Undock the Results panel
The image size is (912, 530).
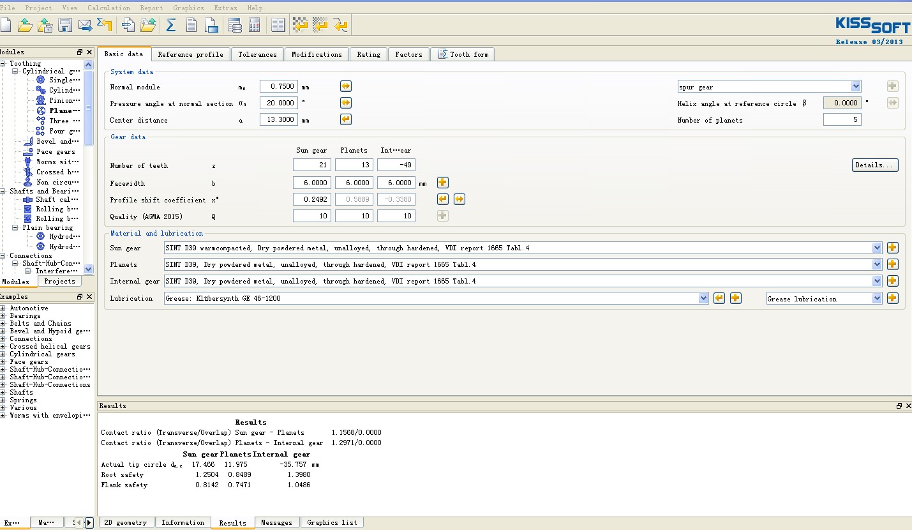[x=899, y=405]
